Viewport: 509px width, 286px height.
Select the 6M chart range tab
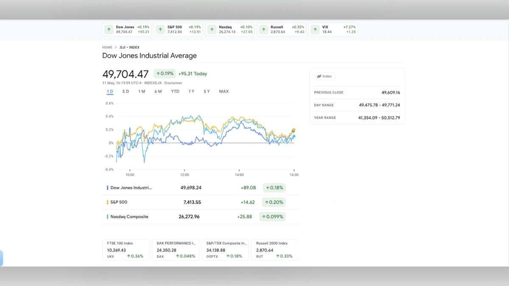tap(158, 92)
